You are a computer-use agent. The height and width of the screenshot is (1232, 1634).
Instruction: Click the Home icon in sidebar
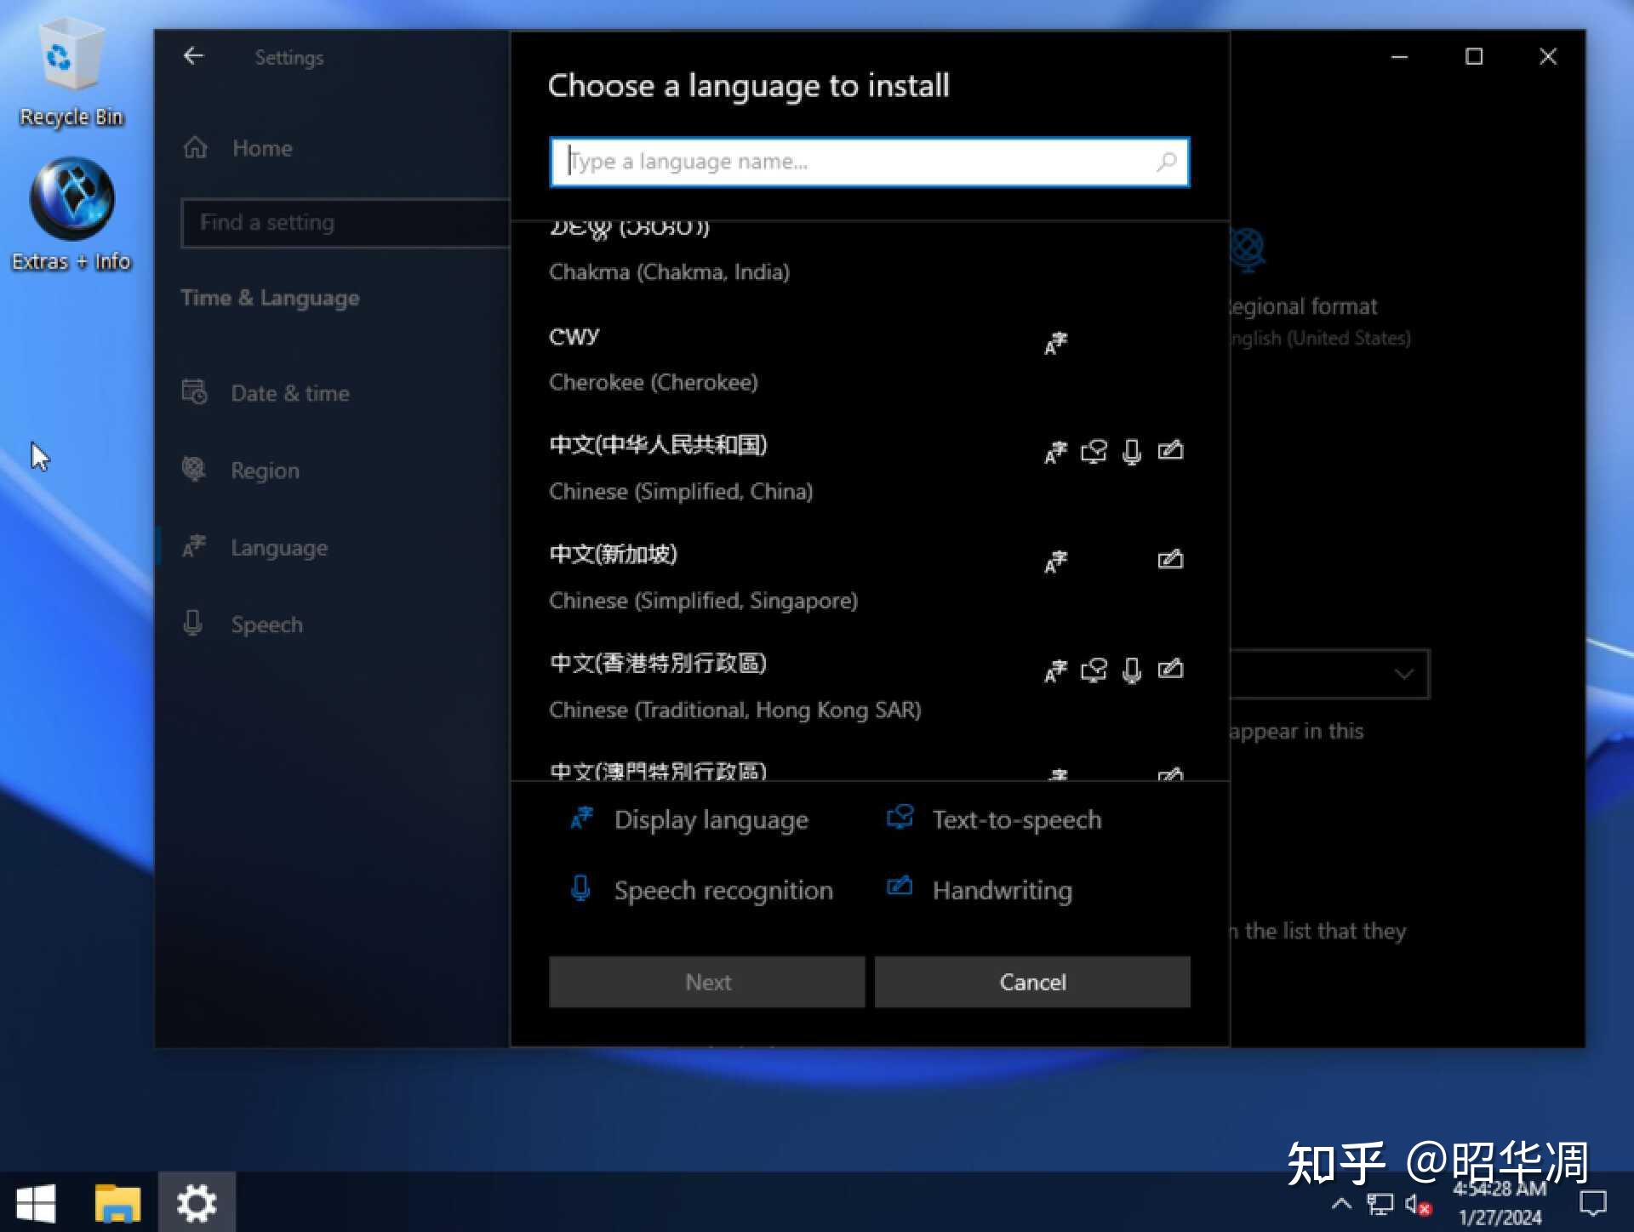tap(196, 148)
